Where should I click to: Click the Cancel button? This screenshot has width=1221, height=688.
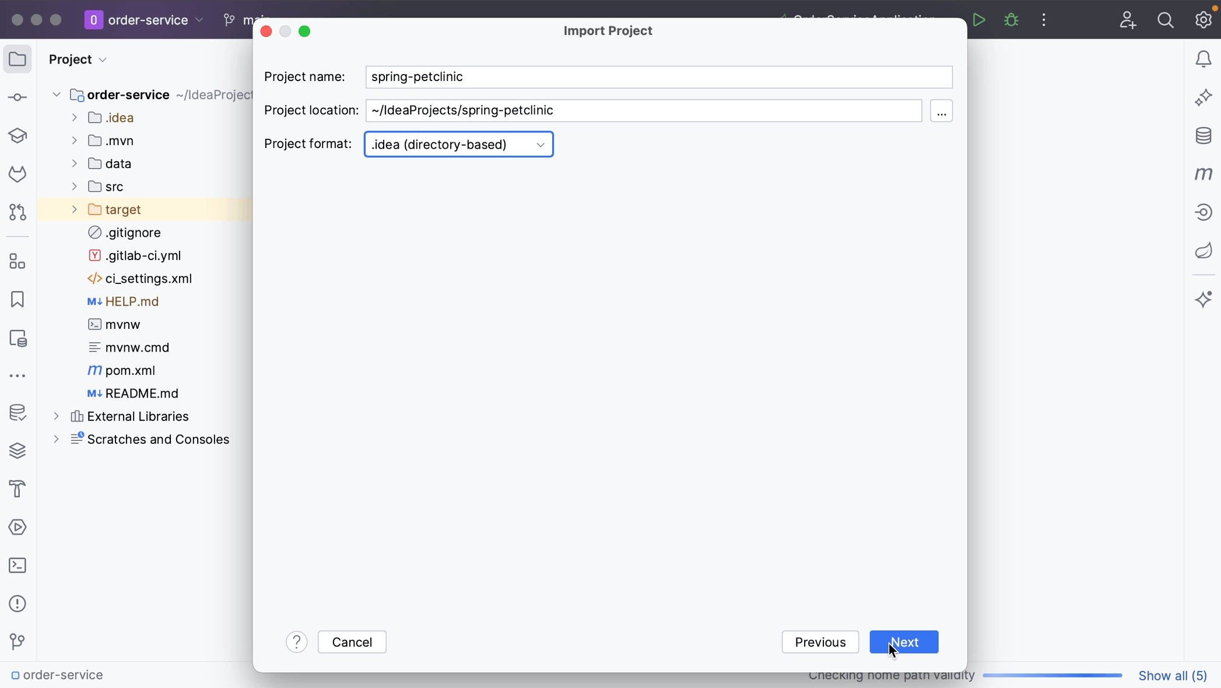click(x=352, y=642)
